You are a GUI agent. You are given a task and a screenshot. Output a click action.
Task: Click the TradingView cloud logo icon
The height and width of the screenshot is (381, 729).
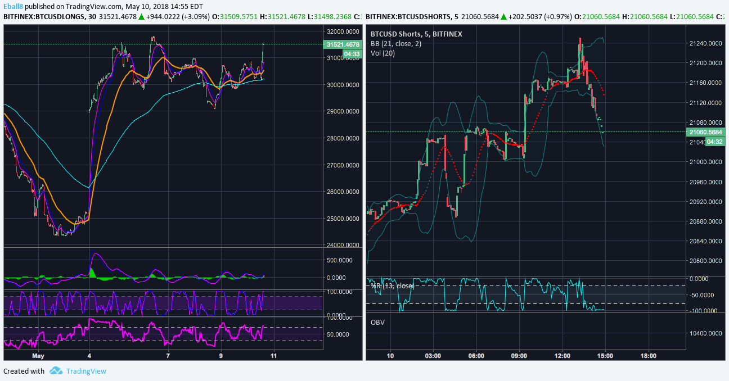pos(56,371)
